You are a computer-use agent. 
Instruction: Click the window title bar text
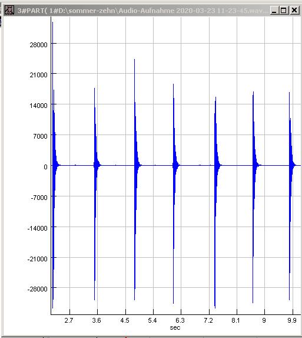pos(142,11)
